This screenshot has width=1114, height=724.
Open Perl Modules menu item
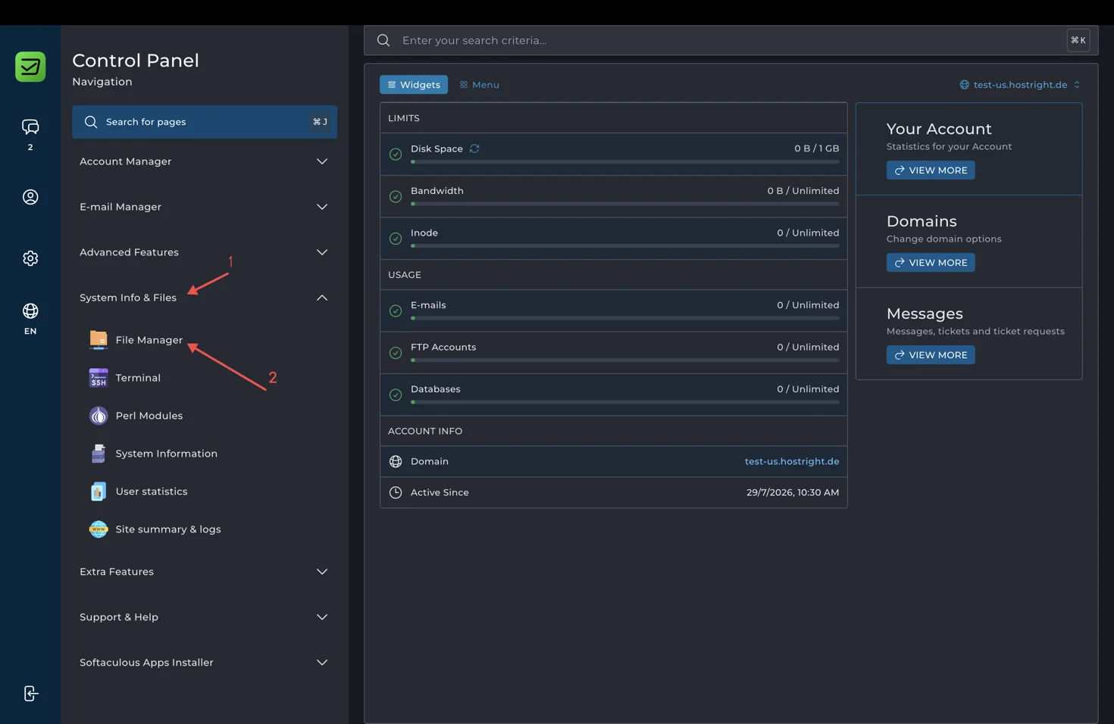point(149,416)
